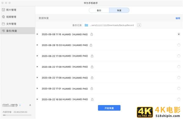Screen dimensions: 183x119
Task: Click the 2020-08-22 16:58 HUAWEI P40 entry text
Action: [65, 100]
